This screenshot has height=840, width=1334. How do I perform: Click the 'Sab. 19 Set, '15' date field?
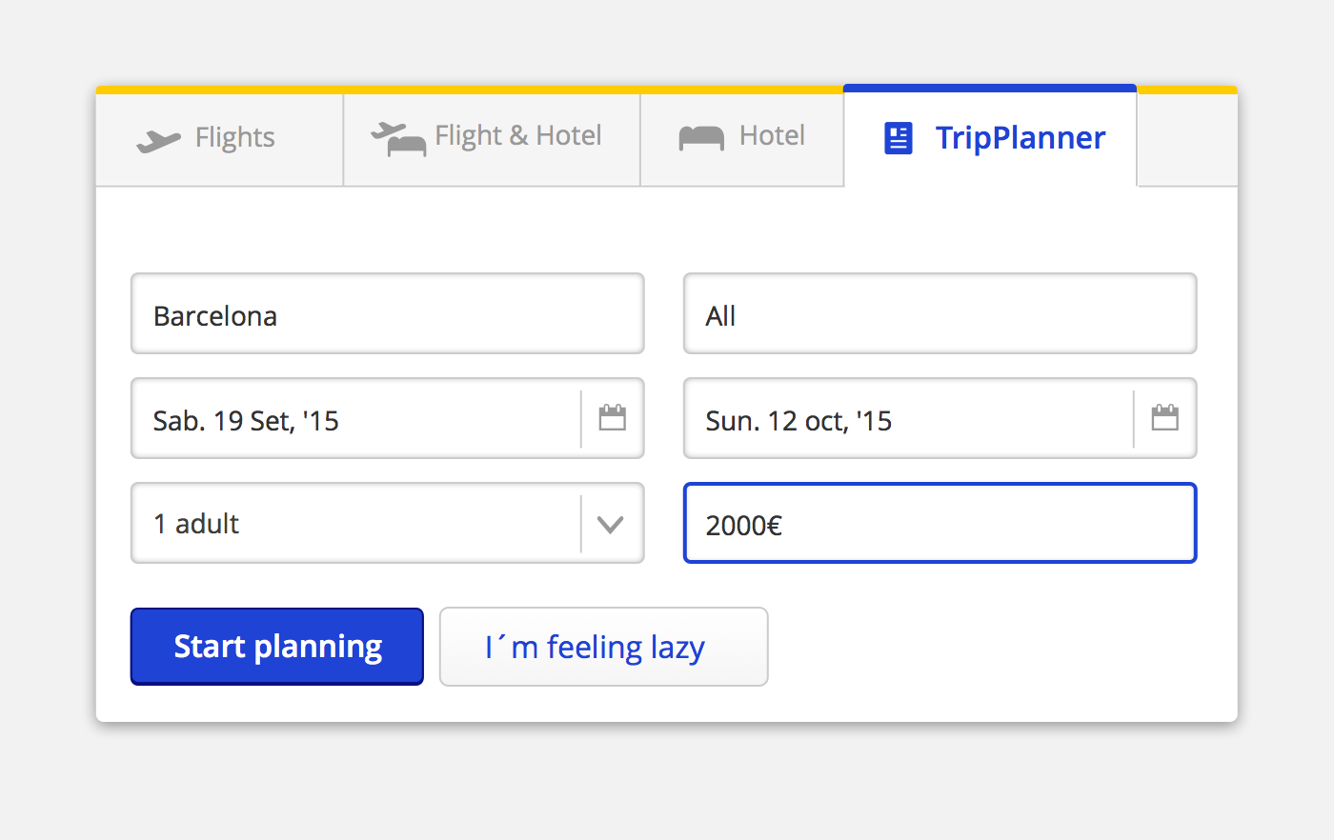[354, 419]
